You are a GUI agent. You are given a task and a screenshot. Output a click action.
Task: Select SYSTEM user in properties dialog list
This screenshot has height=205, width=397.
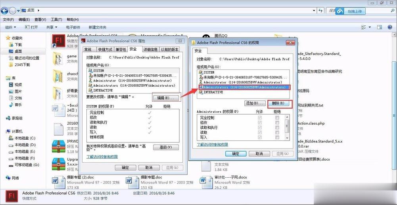(x=133, y=71)
